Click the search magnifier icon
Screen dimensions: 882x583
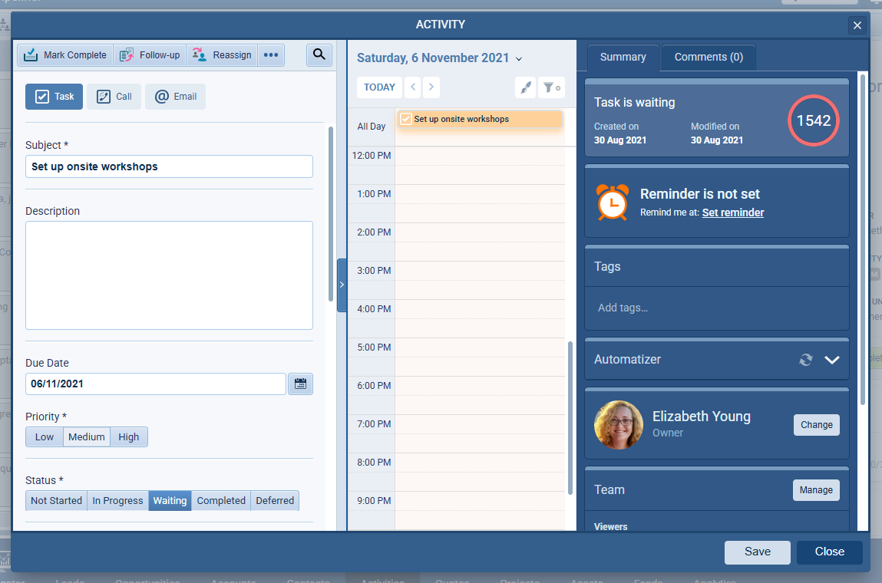coord(319,54)
